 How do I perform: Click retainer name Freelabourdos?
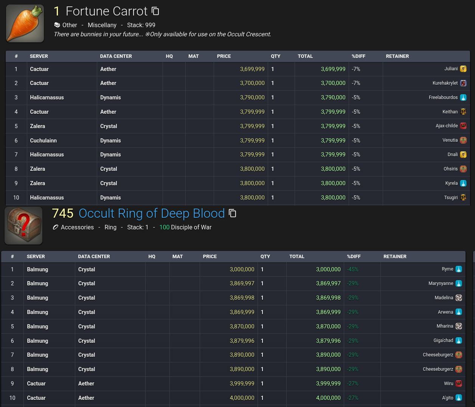tap(443, 97)
